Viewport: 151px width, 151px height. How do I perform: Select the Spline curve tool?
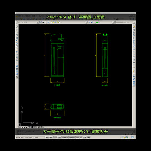17,49
